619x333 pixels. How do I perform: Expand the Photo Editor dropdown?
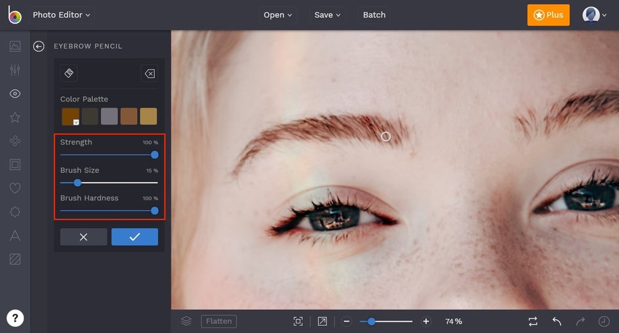[x=62, y=15]
